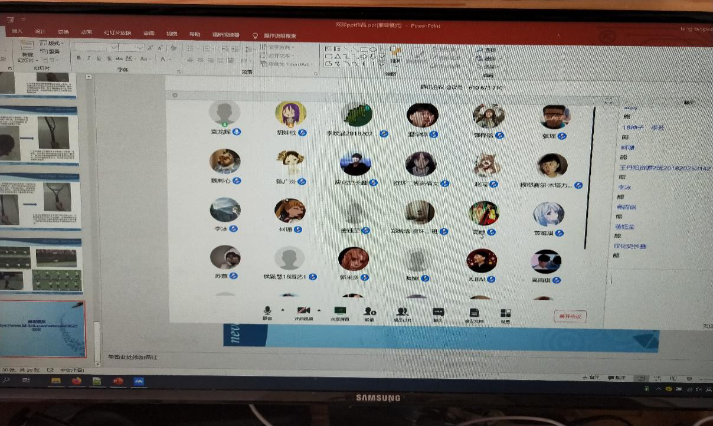This screenshot has height=426, width=713.
Task: Click Tencent Meeting icon on taskbar
Action: (x=140, y=382)
